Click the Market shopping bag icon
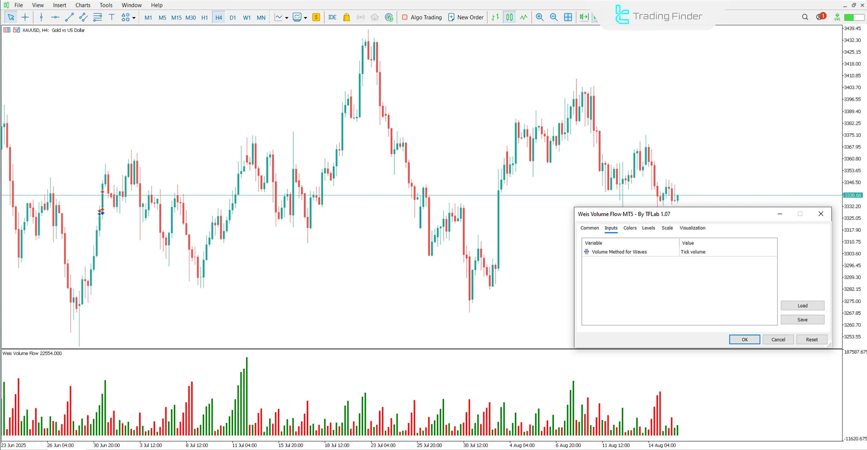Screen dimensions: 867x450 coord(346,17)
